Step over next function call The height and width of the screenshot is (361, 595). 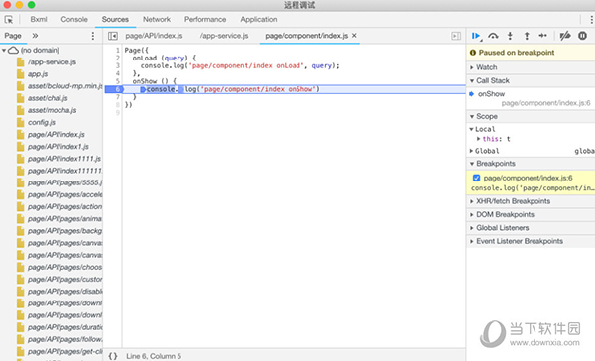[493, 36]
